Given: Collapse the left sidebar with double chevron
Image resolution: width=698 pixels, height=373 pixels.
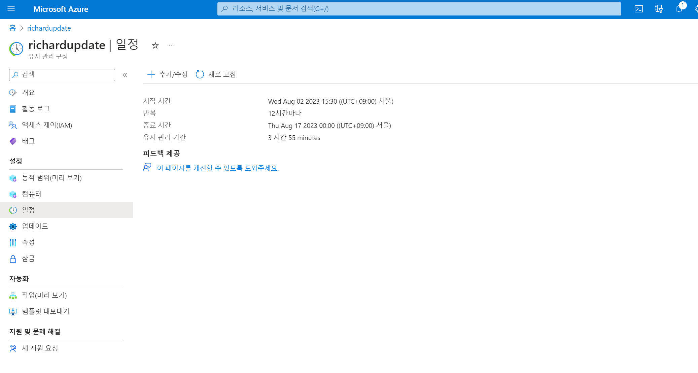Looking at the screenshot, I should click(x=125, y=75).
